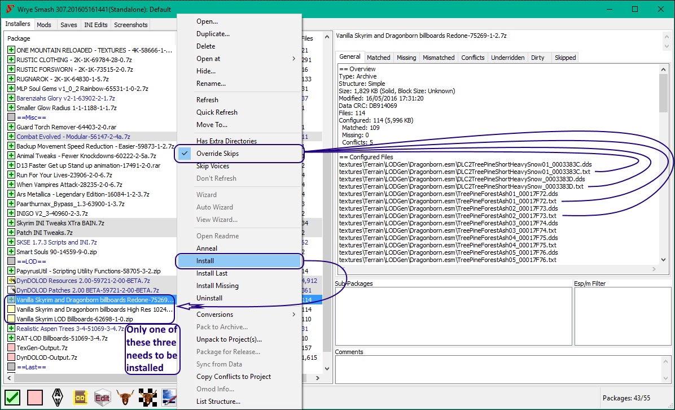Click scroll-down arrow of General details text
675x410 pixels.
663,260
